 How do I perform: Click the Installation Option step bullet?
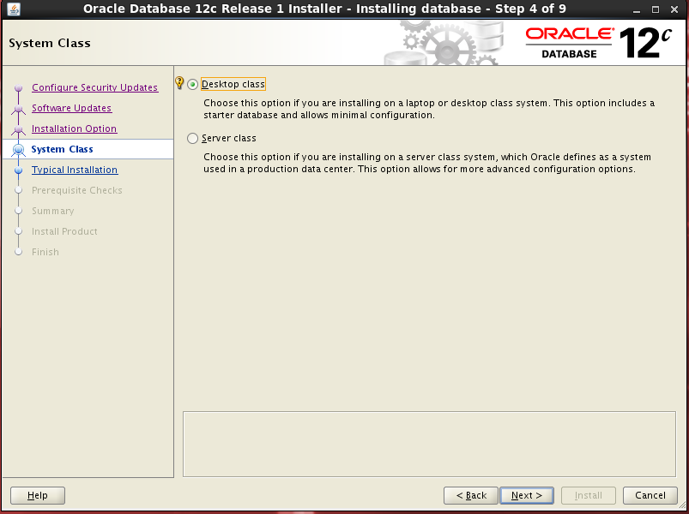[19, 129]
